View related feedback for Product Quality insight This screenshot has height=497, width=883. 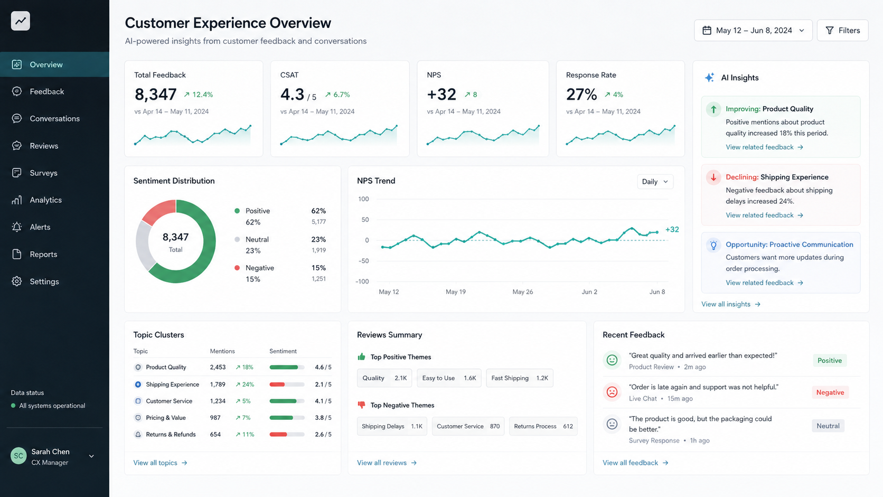[764, 147]
